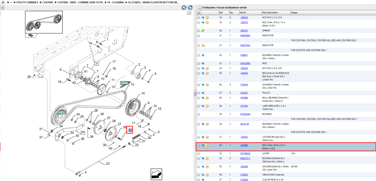The image size is (376, 181).
Task: Show the previous diagram with left arrow
Action: (x=184, y=8)
